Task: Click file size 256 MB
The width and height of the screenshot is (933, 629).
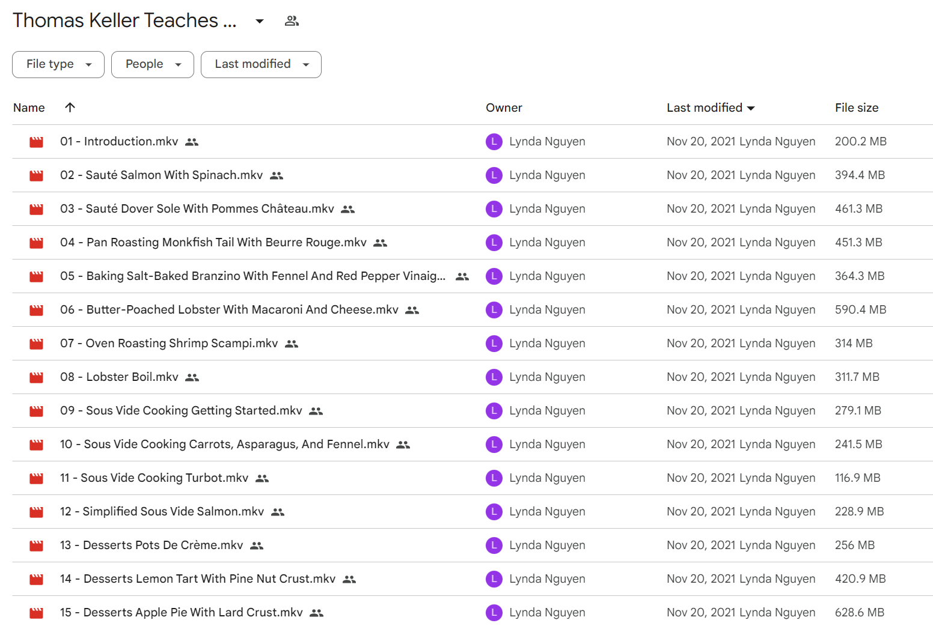Action: tap(855, 545)
